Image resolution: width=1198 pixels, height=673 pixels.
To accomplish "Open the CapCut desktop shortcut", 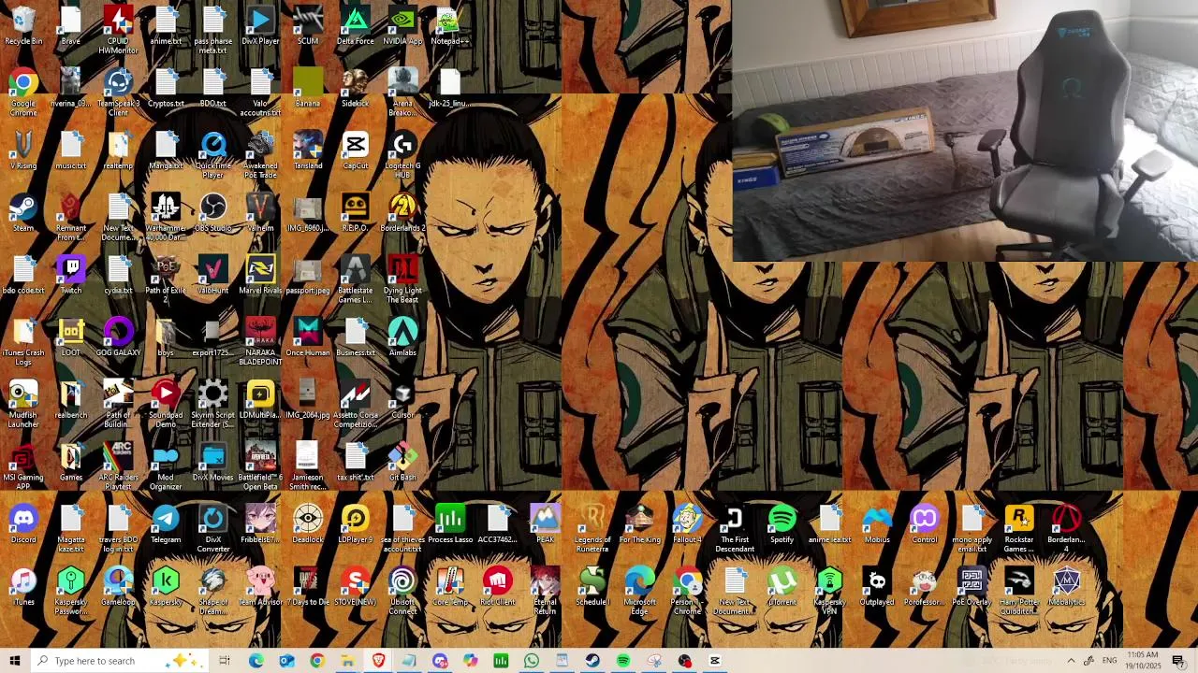I will coord(356,150).
